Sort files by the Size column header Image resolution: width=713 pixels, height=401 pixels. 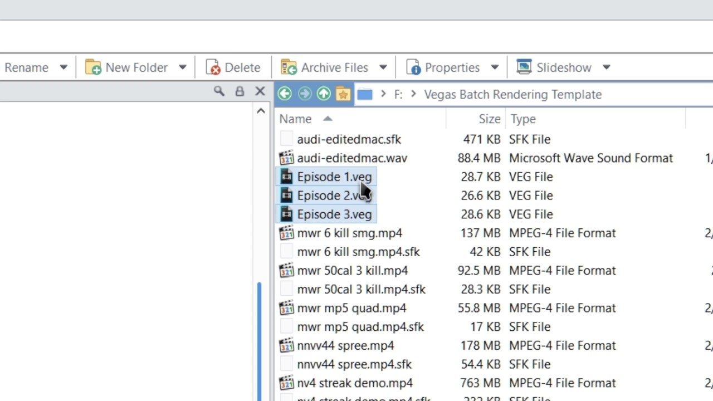[x=489, y=119]
